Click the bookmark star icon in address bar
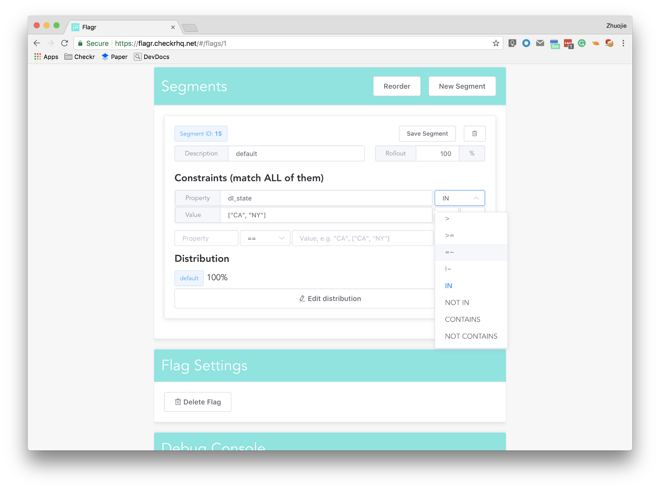This screenshot has height=490, width=660. [x=496, y=43]
